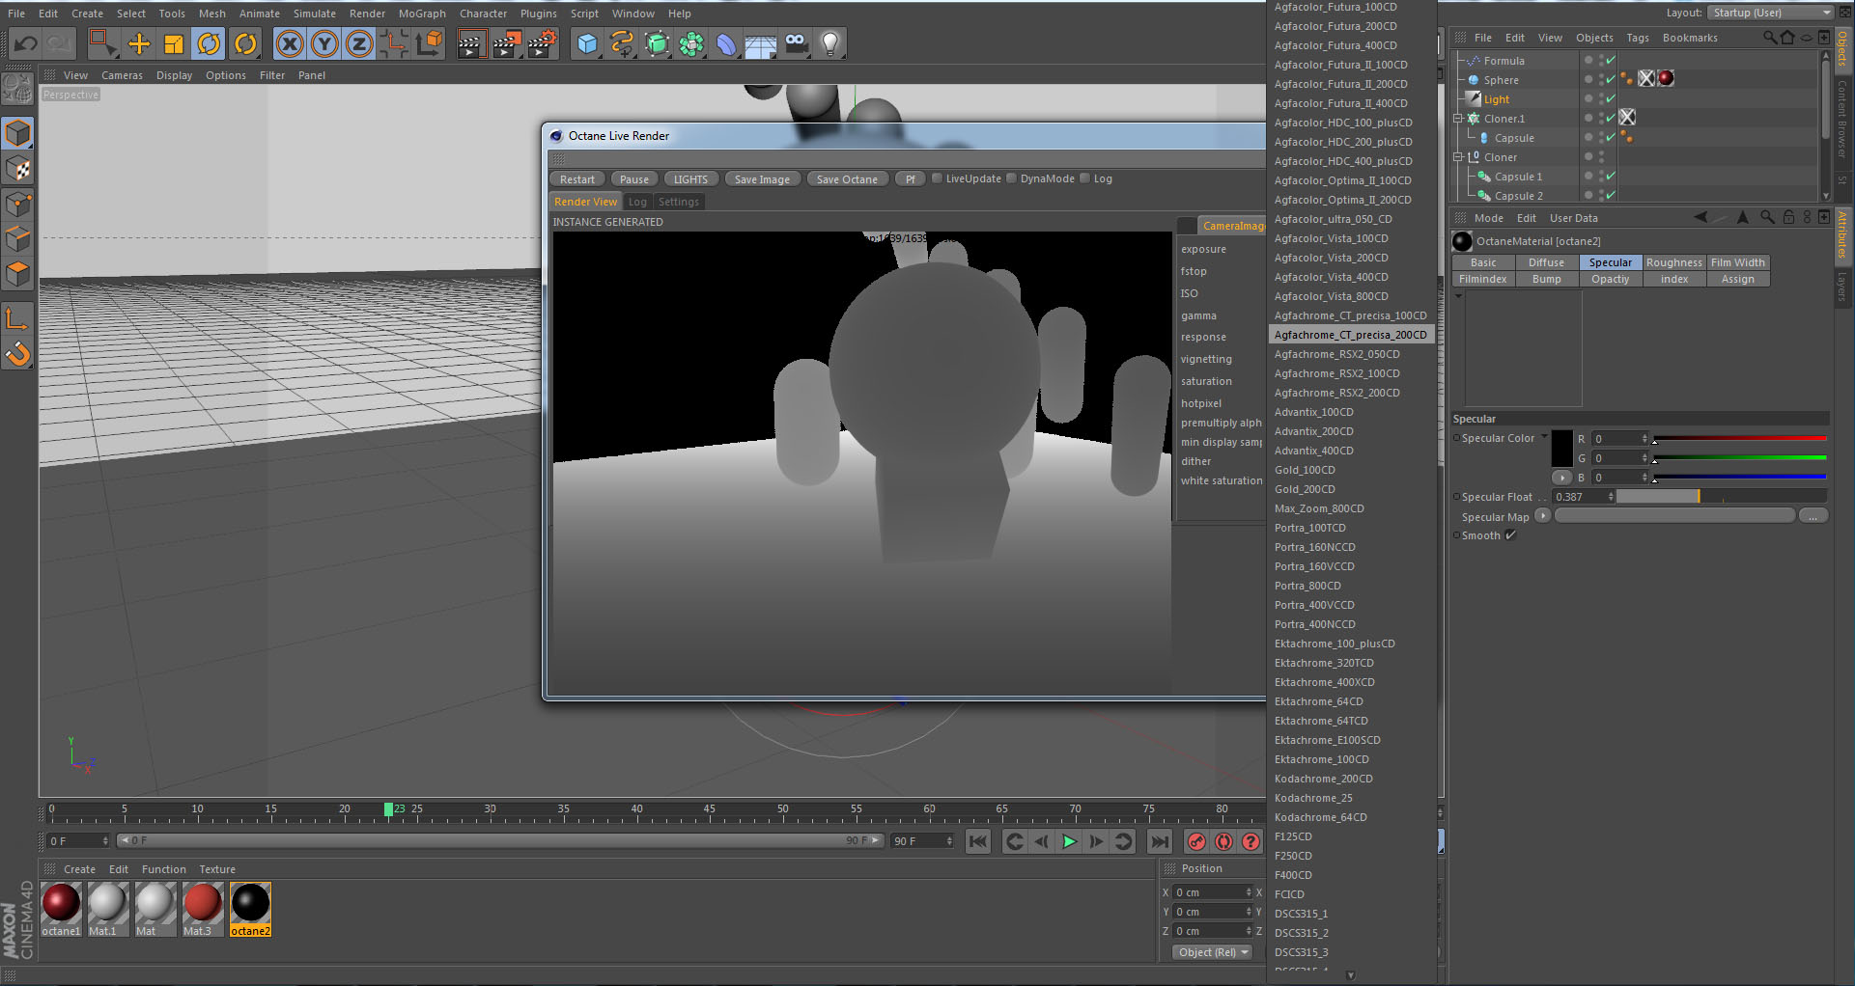The width and height of the screenshot is (1855, 986).
Task: Toggle the red Autokeying button
Action: [x=1223, y=841]
